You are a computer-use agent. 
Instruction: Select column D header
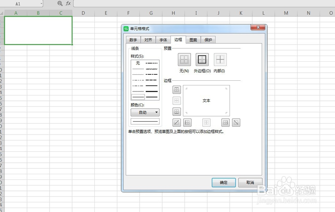pos(83,13)
